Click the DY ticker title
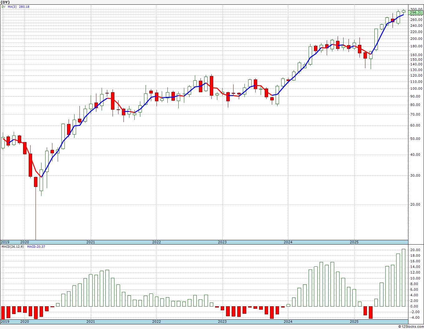The width and height of the screenshot is (424, 329). (x=5, y=2)
